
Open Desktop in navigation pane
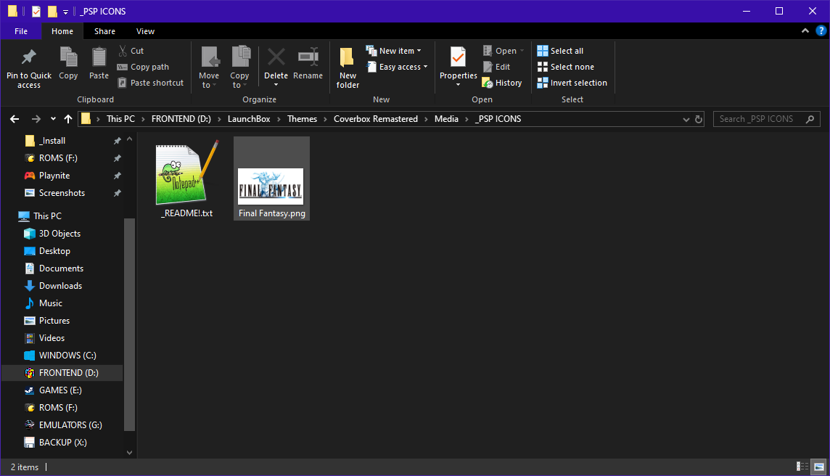click(54, 251)
